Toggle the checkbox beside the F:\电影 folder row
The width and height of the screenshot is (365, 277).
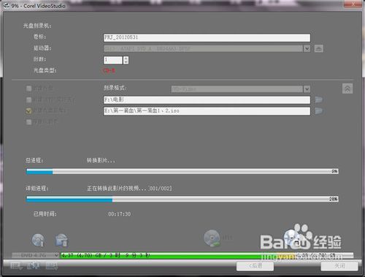point(28,99)
